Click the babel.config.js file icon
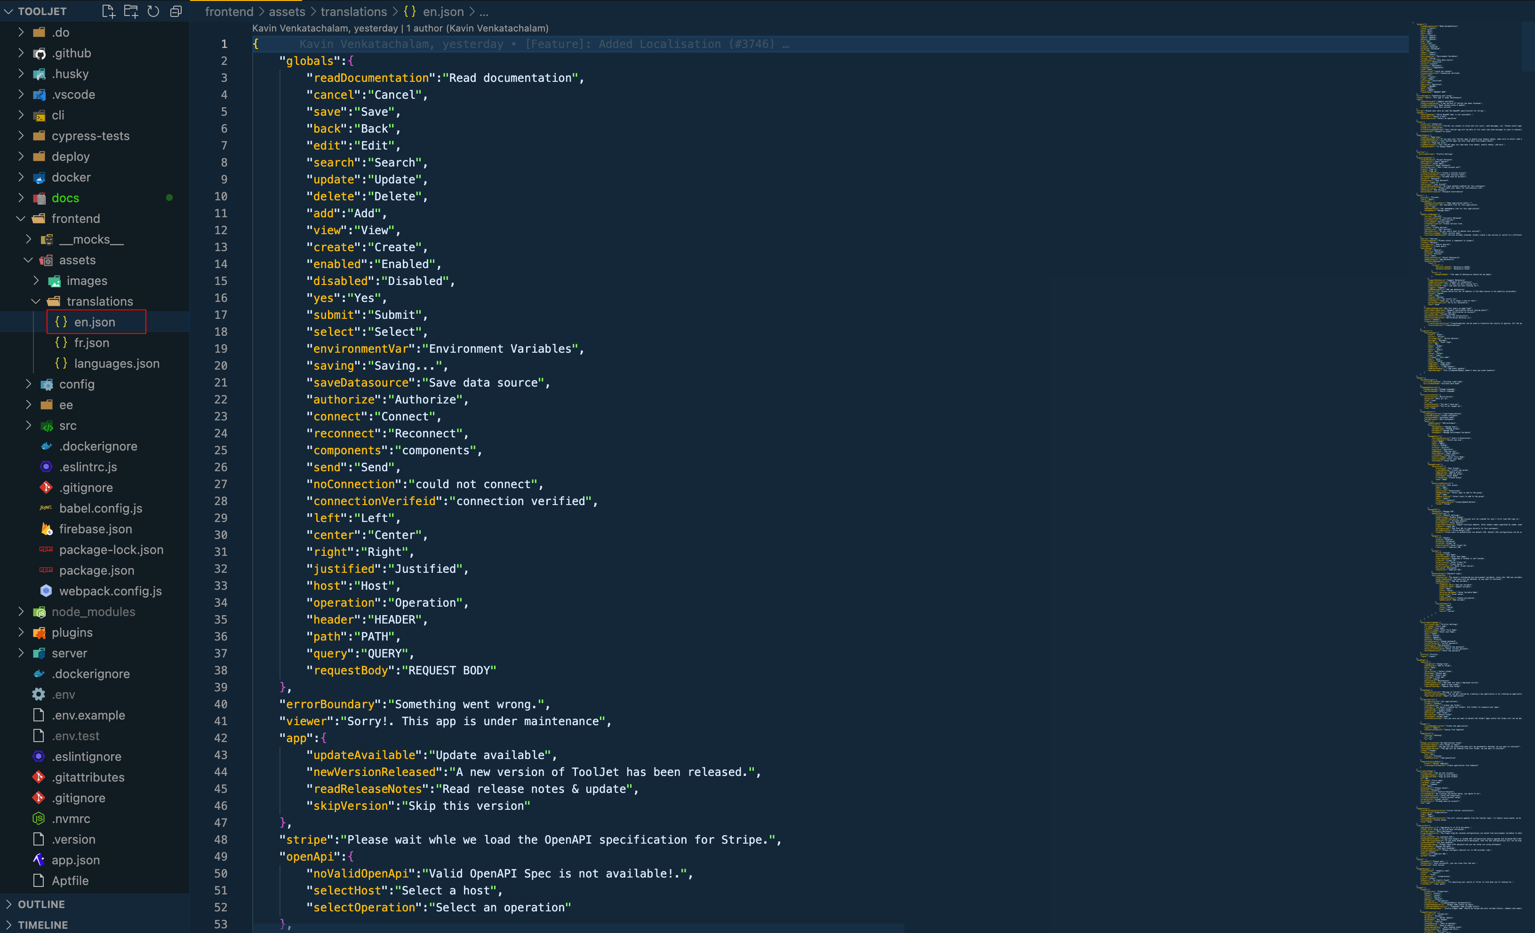 point(47,508)
